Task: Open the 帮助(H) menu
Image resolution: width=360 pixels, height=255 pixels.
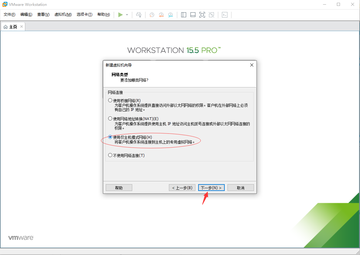Action: [x=104, y=14]
